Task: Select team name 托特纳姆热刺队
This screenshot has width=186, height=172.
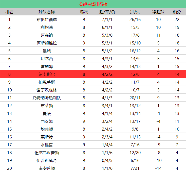Action: click(47, 98)
